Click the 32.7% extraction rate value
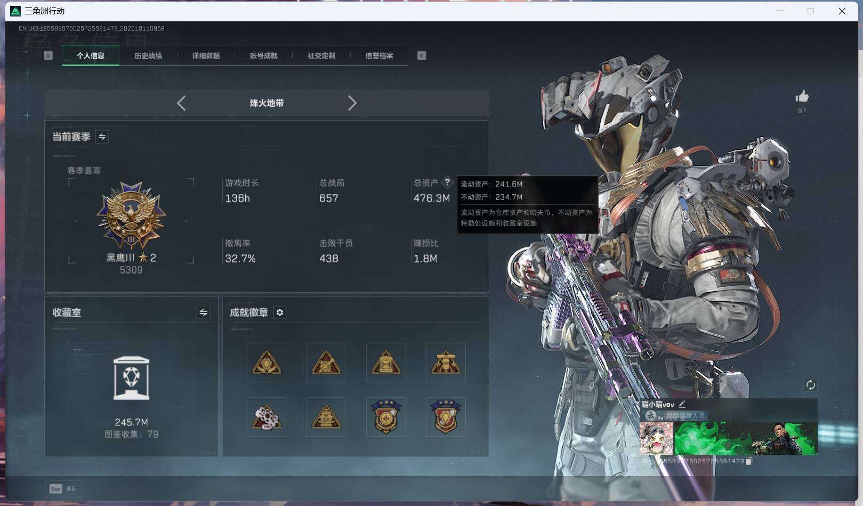The height and width of the screenshot is (506, 863). tap(240, 259)
